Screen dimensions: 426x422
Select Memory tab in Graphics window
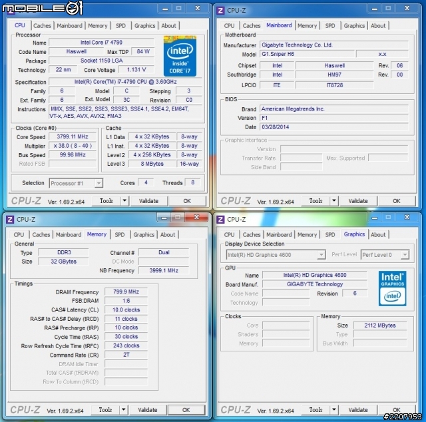click(x=308, y=234)
